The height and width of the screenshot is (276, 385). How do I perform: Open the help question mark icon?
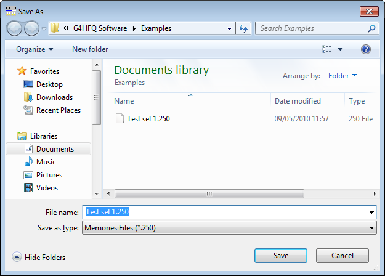[x=365, y=49]
